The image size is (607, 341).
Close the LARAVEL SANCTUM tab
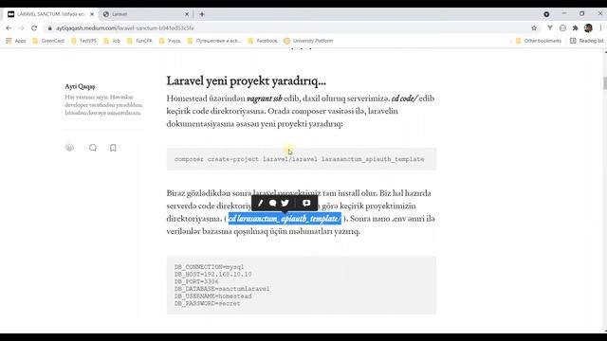point(92,14)
